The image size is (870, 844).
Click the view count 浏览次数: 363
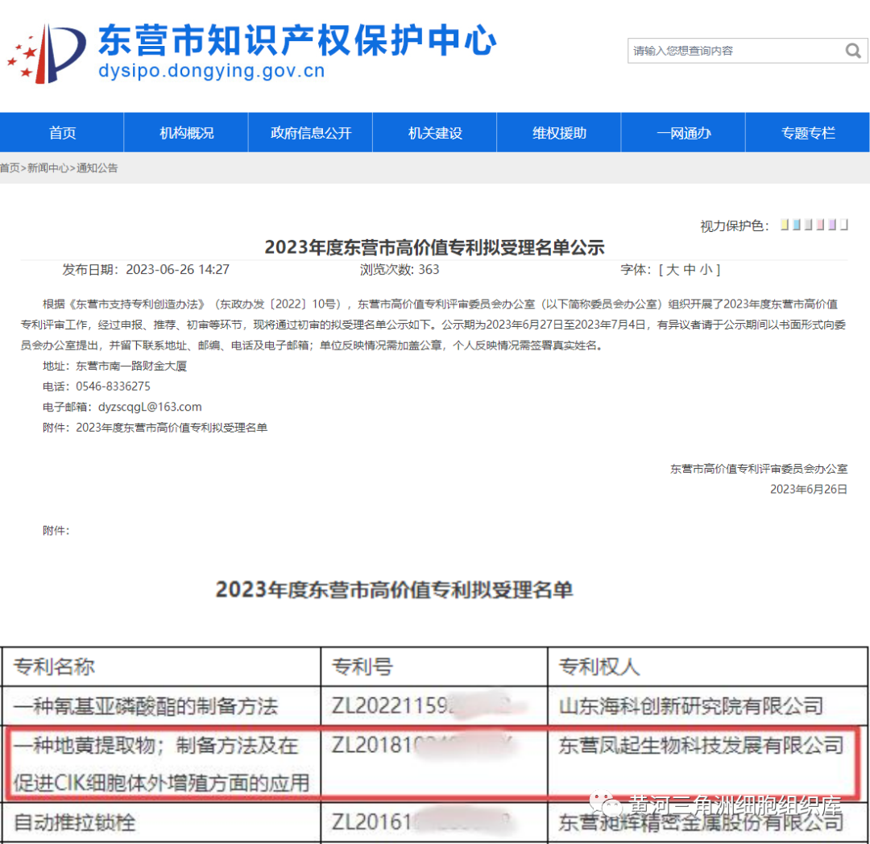pyautogui.click(x=400, y=270)
